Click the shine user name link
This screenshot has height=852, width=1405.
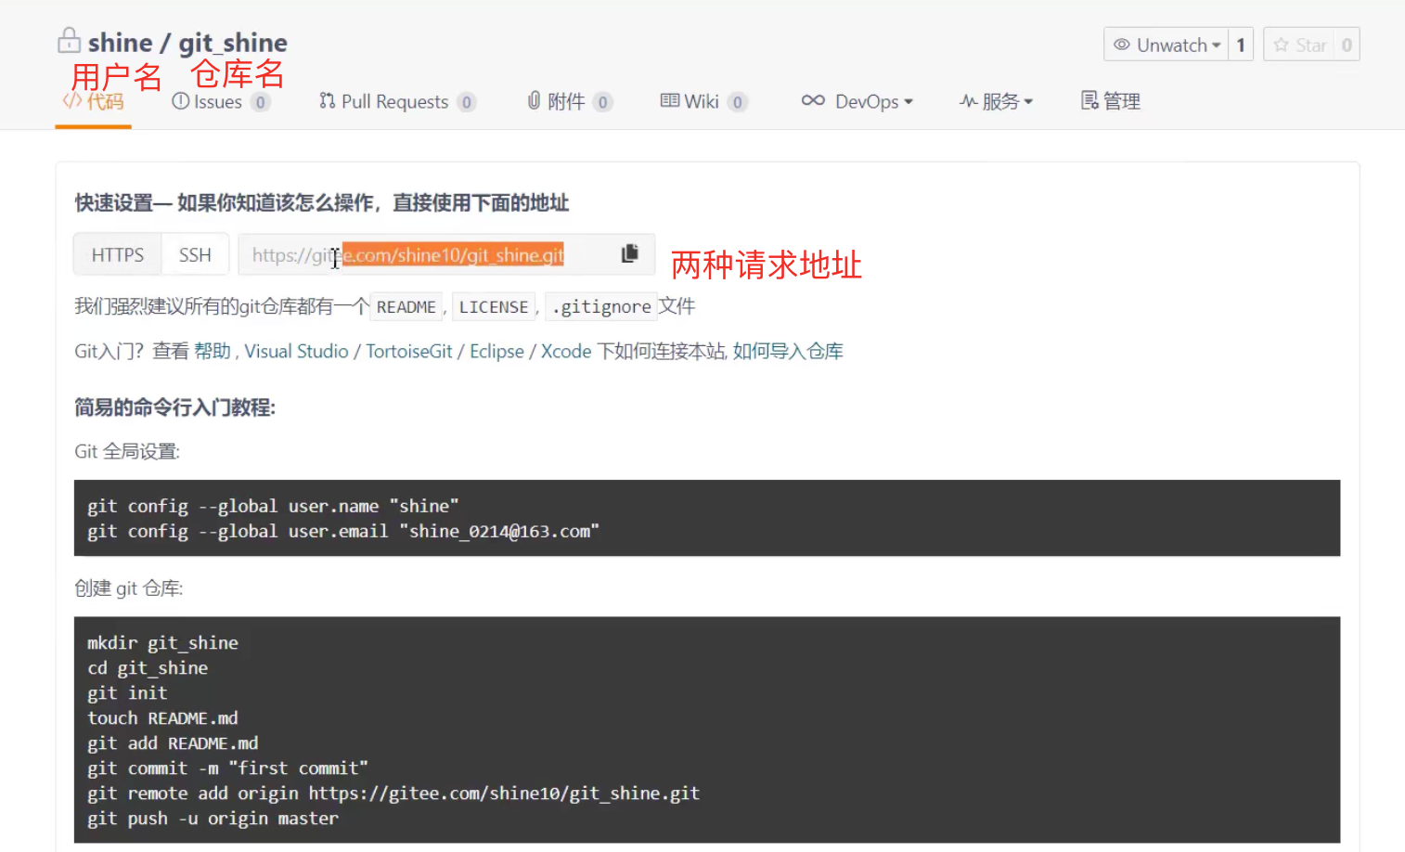pyautogui.click(x=120, y=43)
